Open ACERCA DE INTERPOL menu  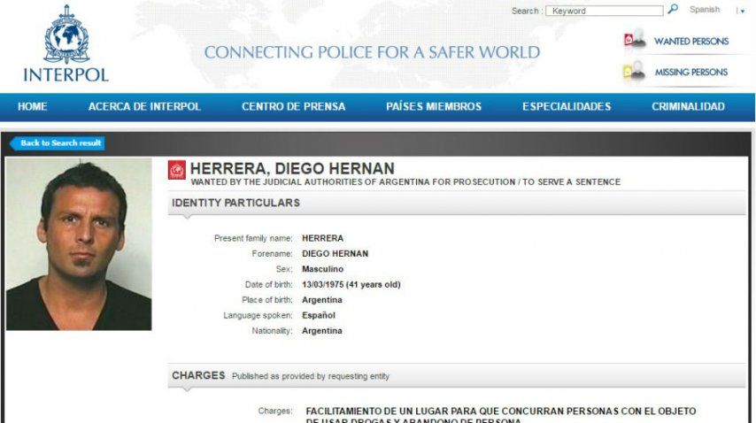144,106
